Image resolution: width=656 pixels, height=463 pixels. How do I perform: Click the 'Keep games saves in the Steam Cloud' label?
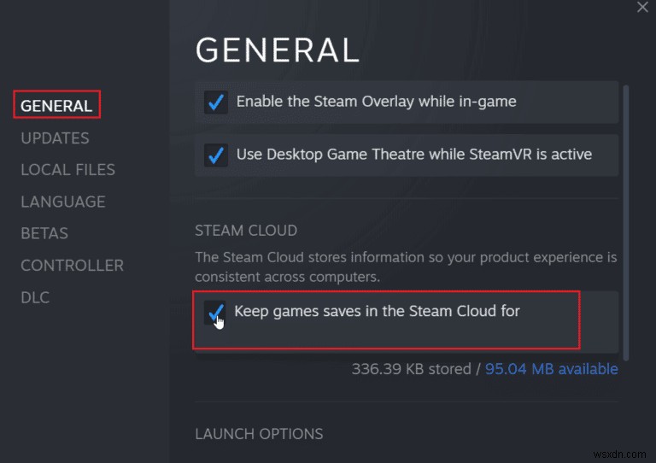[377, 311]
